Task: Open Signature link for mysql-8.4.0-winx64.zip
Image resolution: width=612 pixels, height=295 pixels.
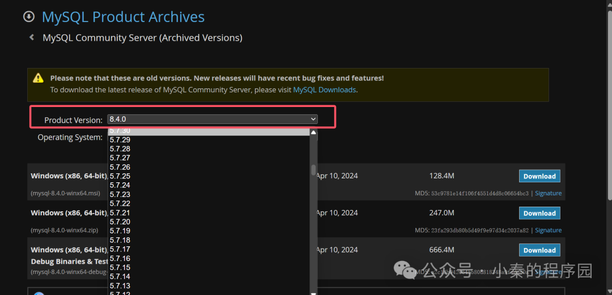Action: tap(548, 230)
